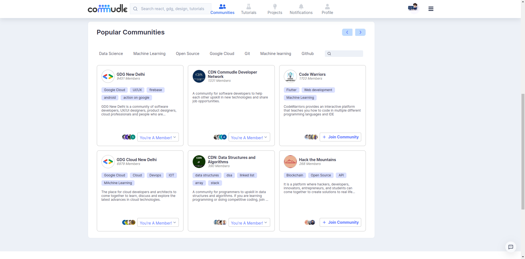Click member avatars on Code Warriors card
This screenshot has width=525, height=259.
(311, 137)
